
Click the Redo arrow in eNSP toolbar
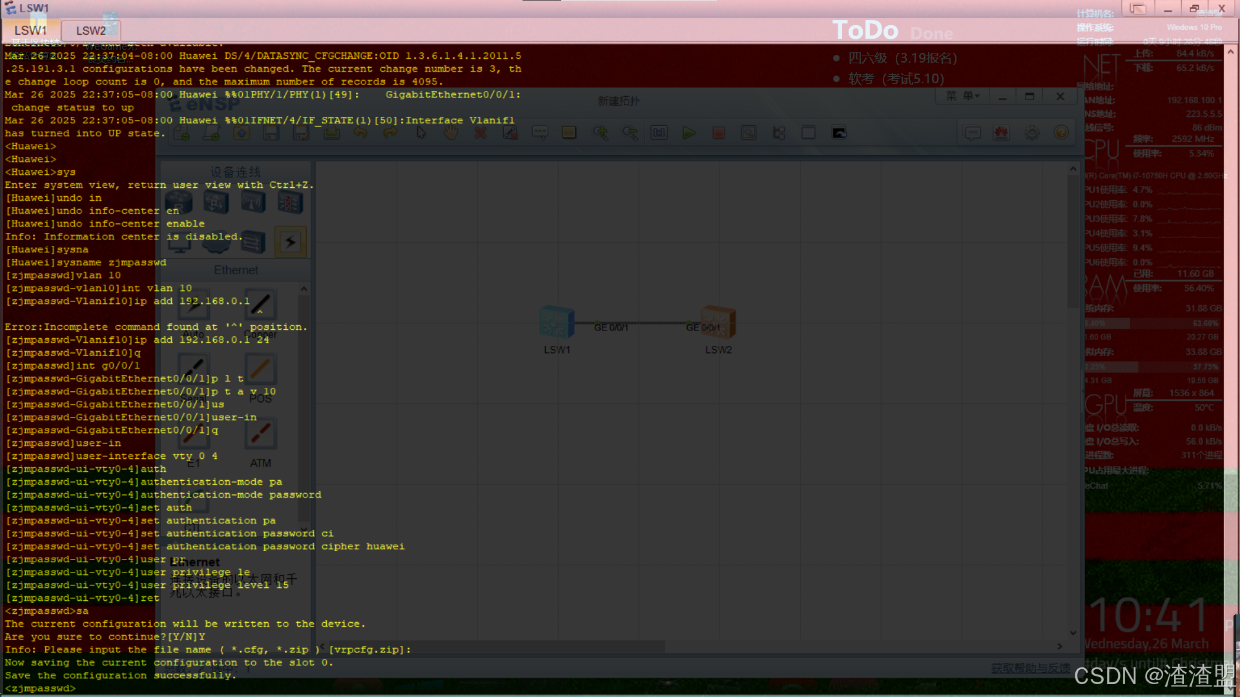click(x=390, y=133)
